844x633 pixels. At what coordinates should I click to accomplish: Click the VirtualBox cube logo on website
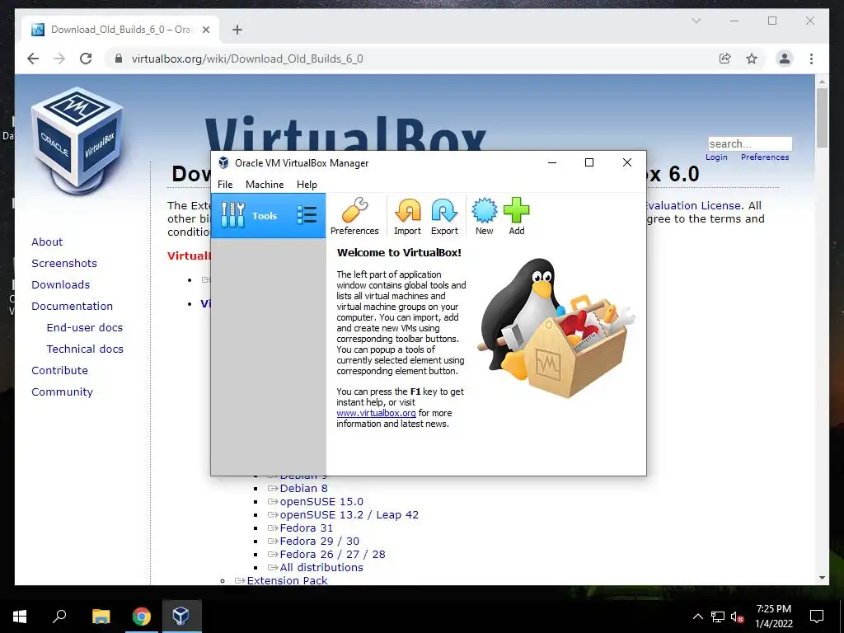(77, 140)
